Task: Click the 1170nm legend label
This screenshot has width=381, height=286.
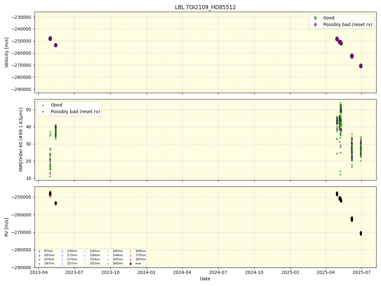Action: (x=72, y=259)
